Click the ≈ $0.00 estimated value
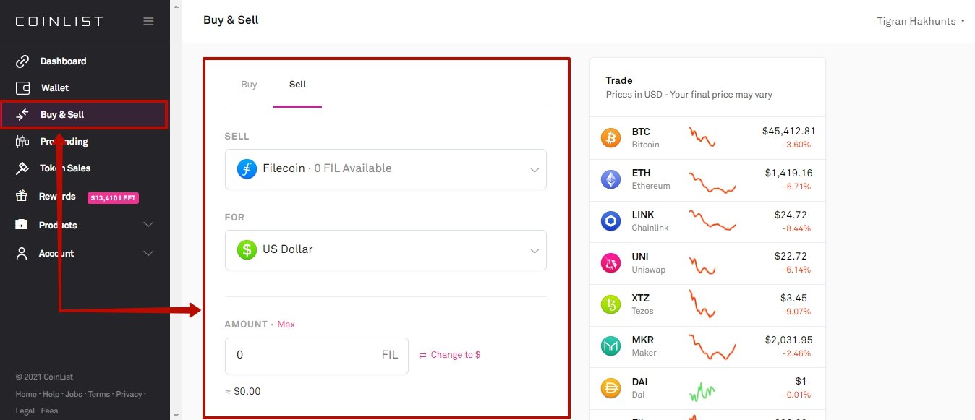 click(243, 392)
